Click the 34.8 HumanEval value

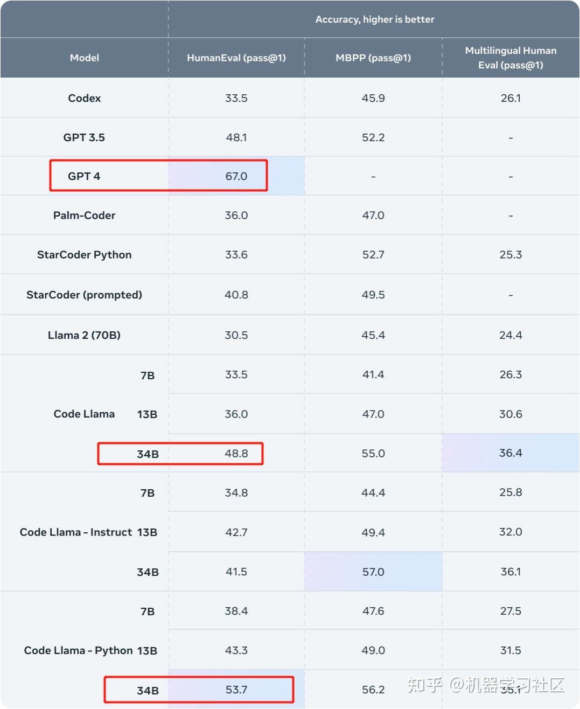(x=236, y=493)
